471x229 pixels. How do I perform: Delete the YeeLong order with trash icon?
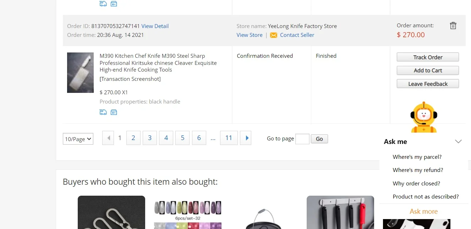(453, 26)
